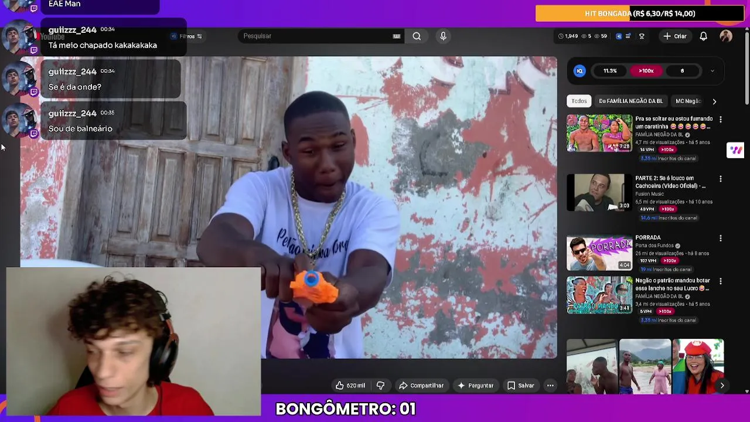Open the on-screen keyboard icon in search box
Image resolution: width=750 pixels, height=422 pixels.
point(397,36)
